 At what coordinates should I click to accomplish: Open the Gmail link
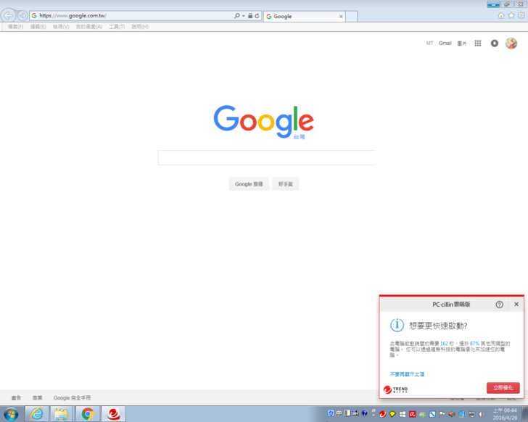pos(445,43)
